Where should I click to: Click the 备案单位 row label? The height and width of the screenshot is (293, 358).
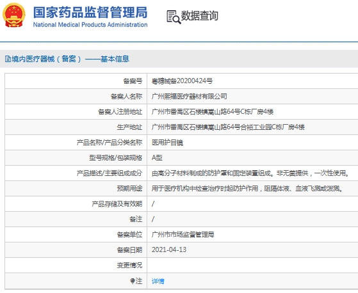click(x=129, y=234)
